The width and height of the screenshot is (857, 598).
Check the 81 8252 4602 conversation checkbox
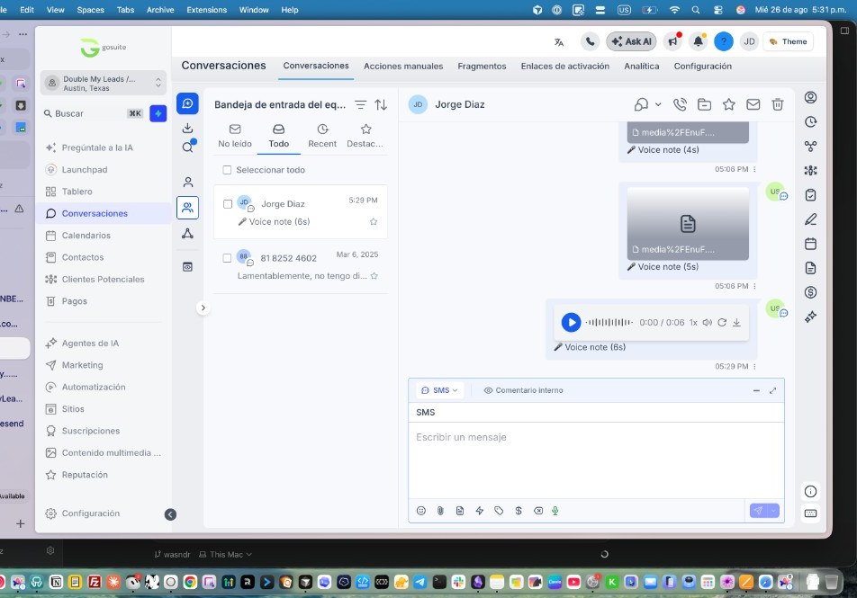(227, 258)
